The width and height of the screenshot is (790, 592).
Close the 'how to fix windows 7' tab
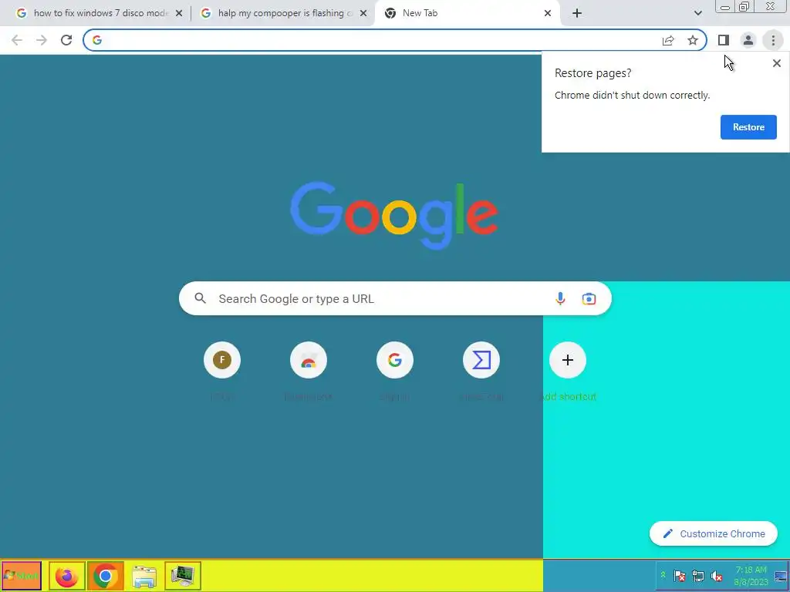click(178, 14)
